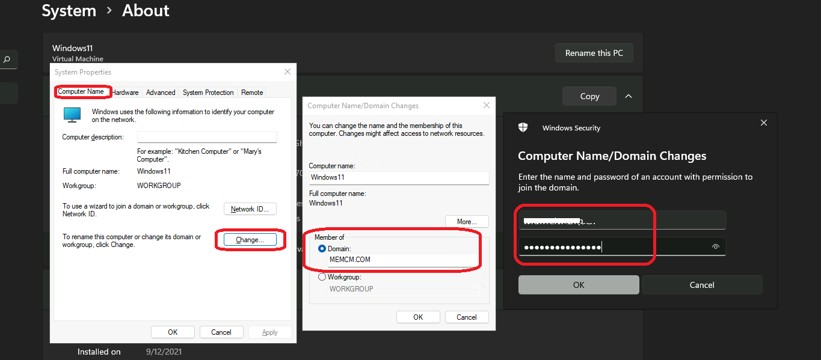The image size is (821, 360).
Task: Switch to the Hardware tab
Action: 126,93
